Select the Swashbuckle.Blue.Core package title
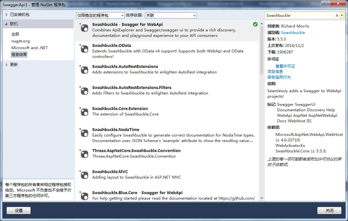The image size is (348, 221). [137, 193]
